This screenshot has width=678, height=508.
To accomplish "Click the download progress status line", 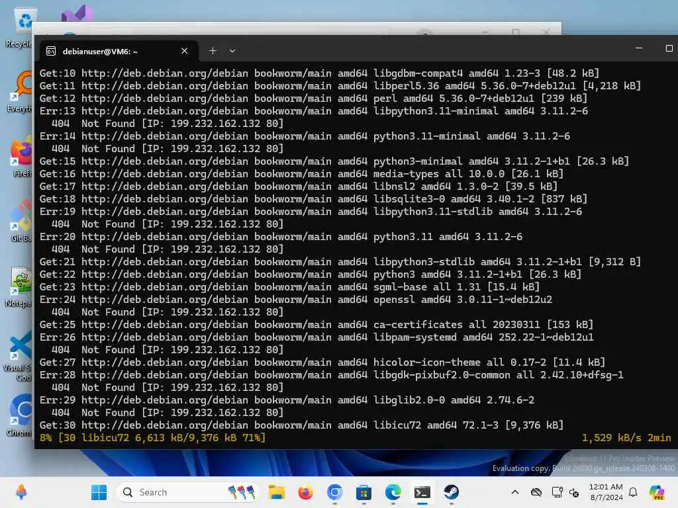I will [153, 438].
